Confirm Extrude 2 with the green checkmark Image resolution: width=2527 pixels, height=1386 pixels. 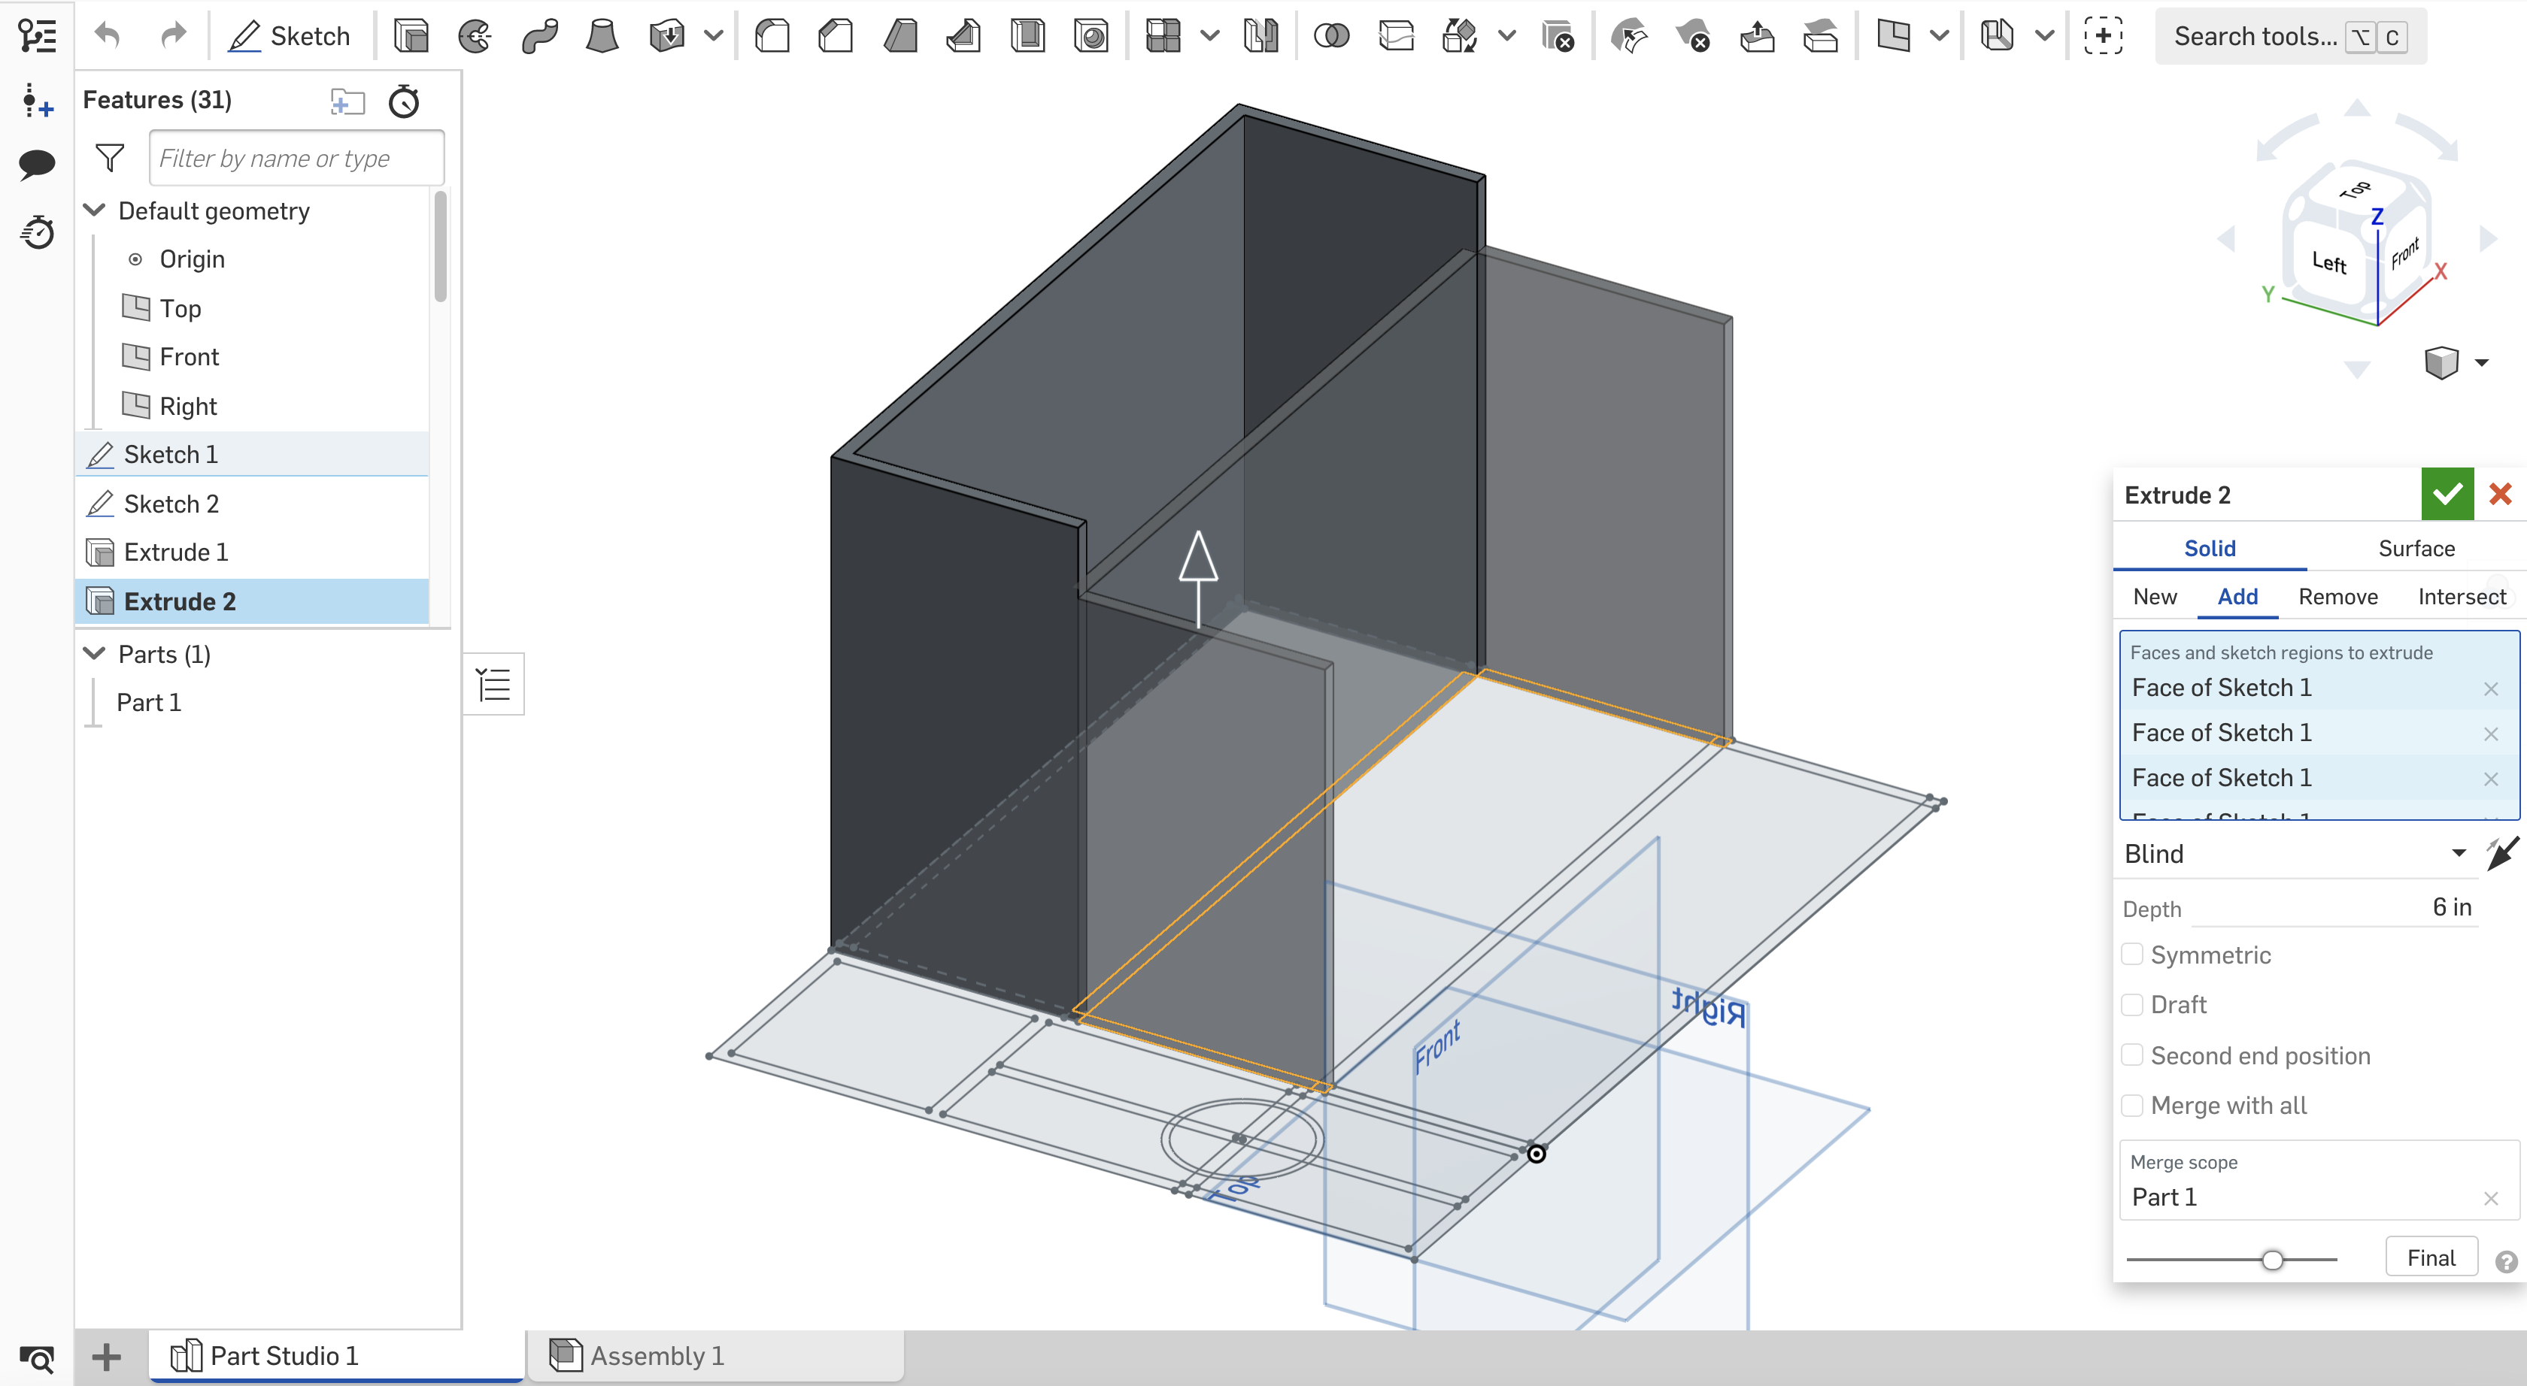2447,494
